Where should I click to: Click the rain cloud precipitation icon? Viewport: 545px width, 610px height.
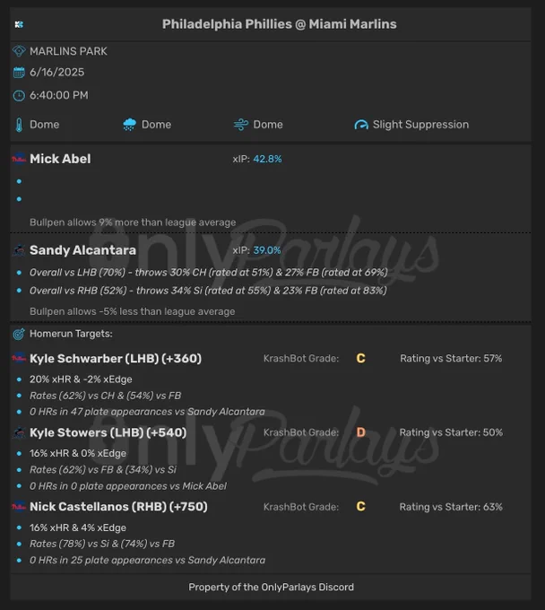click(x=129, y=125)
